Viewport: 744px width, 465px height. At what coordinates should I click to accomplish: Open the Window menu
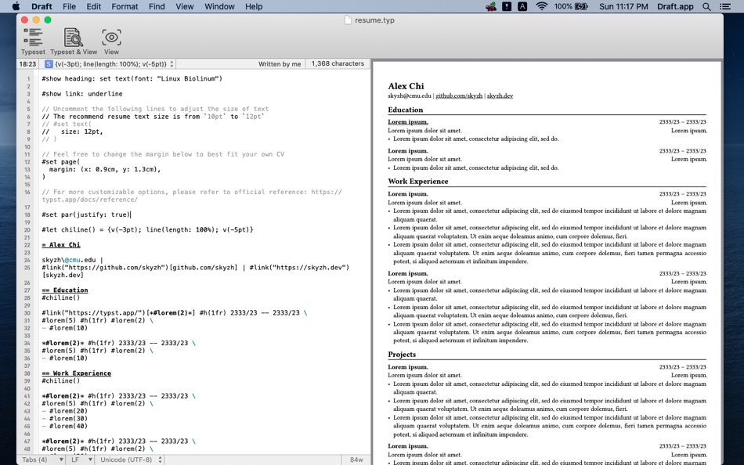219,6
